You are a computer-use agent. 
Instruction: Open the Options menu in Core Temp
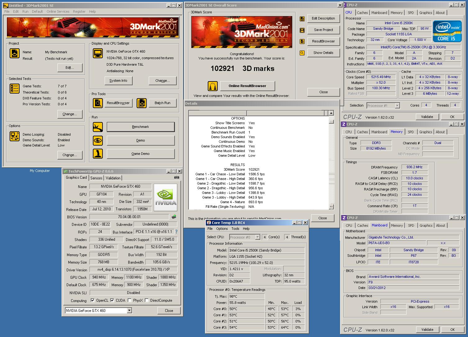click(222, 229)
